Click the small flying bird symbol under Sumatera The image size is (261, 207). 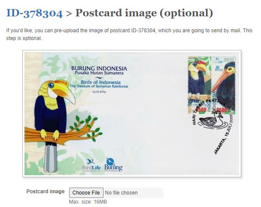pyautogui.click(x=99, y=78)
